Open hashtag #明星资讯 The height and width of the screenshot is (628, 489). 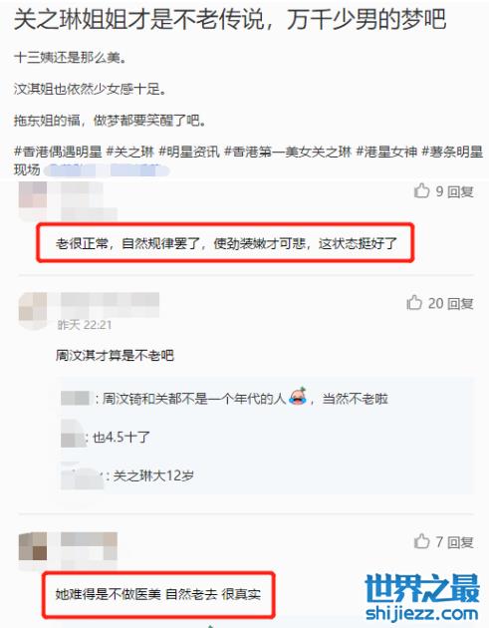[189, 152]
